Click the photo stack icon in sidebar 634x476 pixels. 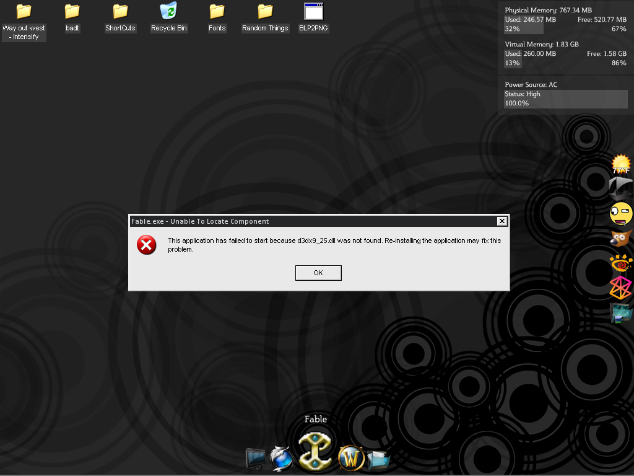620,313
